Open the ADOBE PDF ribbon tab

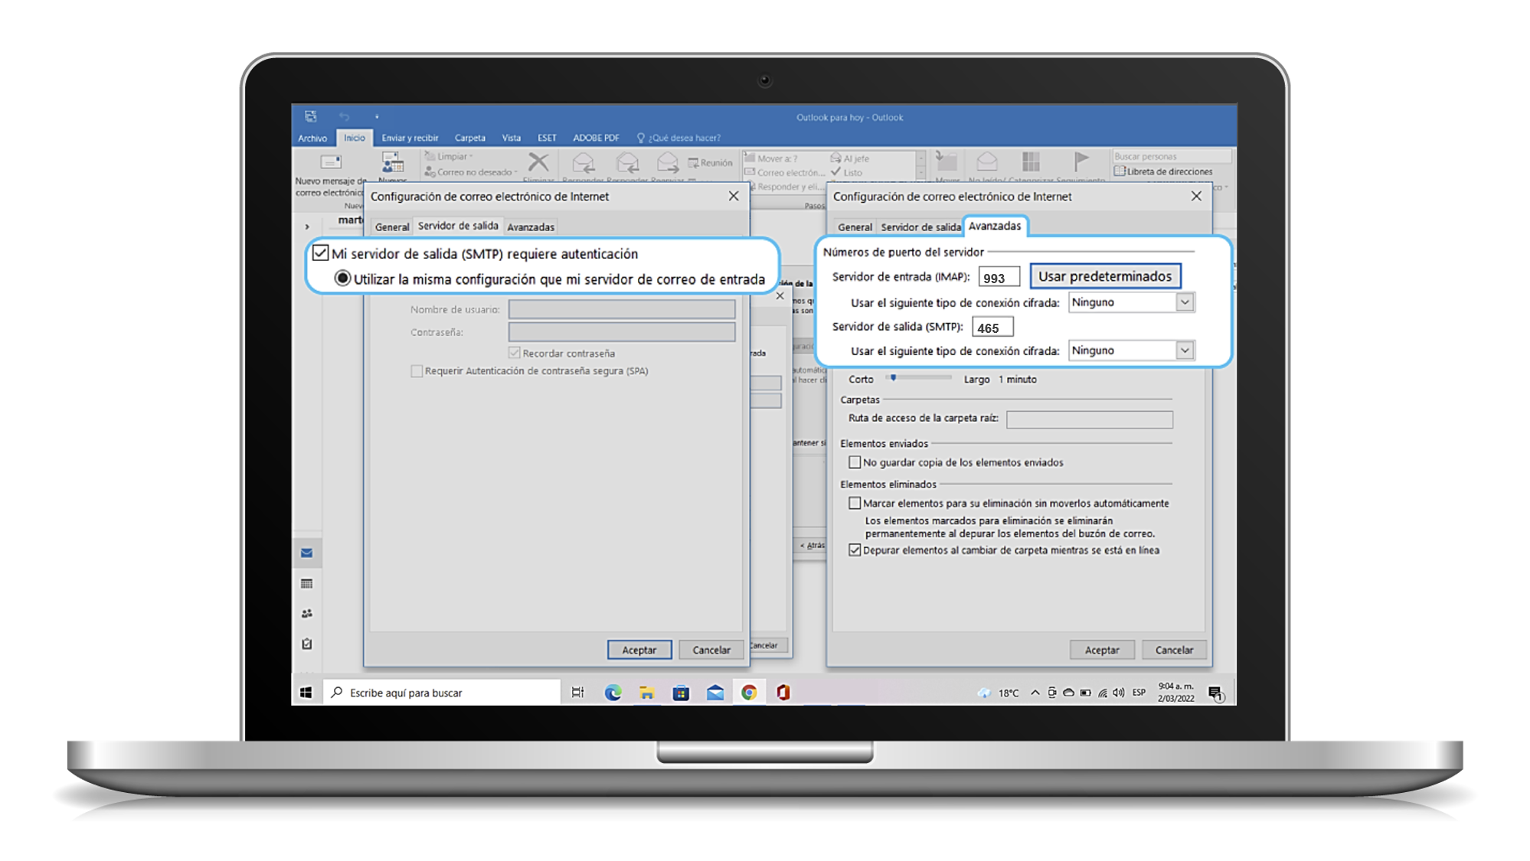pyautogui.click(x=596, y=138)
